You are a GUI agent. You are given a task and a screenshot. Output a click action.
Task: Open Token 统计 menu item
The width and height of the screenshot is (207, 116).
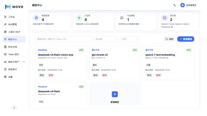(x=14, y=54)
